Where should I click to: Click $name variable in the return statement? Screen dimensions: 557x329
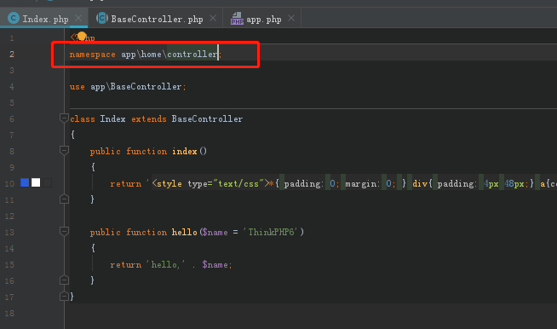click(215, 264)
